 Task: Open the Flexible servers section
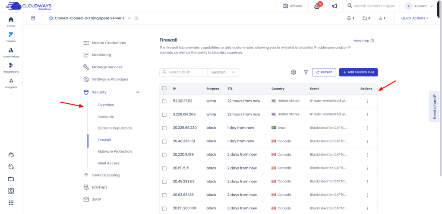[11, 37]
